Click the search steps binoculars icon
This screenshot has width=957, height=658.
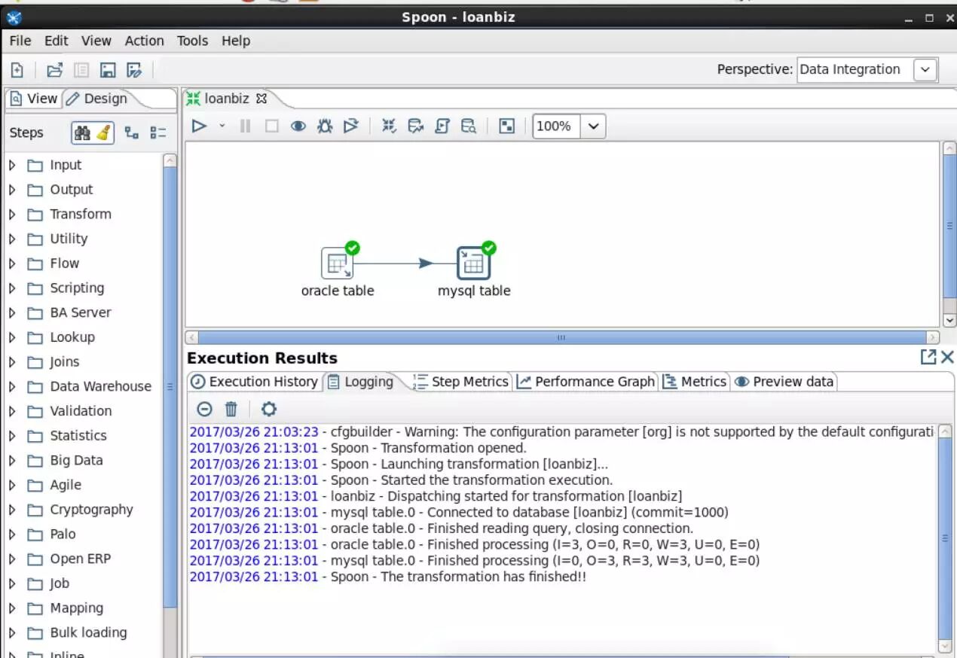point(83,133)
